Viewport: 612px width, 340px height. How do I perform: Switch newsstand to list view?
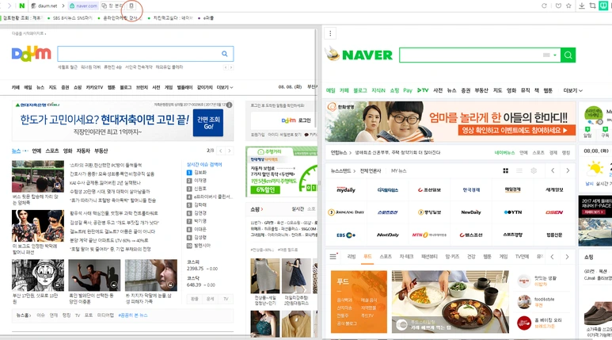pyautogui.click(x=519, y=170)
